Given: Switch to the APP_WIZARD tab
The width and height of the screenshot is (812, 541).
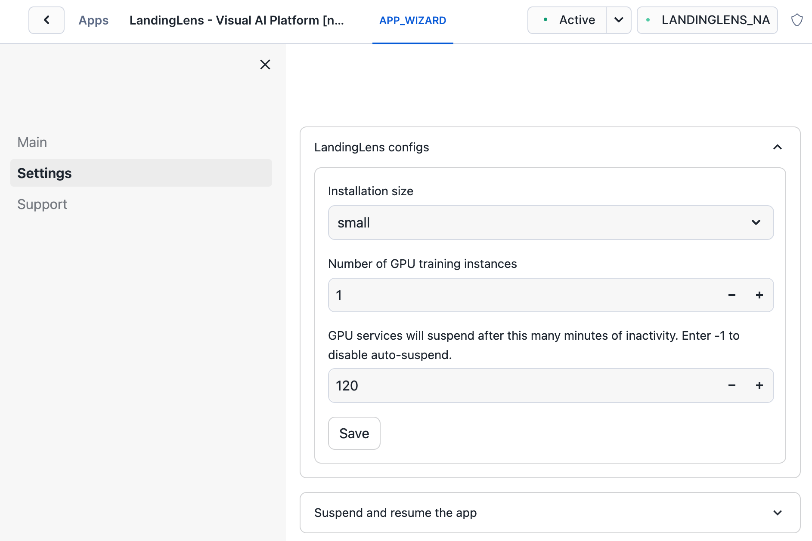Looking at the screenshot, I should 412,20.
